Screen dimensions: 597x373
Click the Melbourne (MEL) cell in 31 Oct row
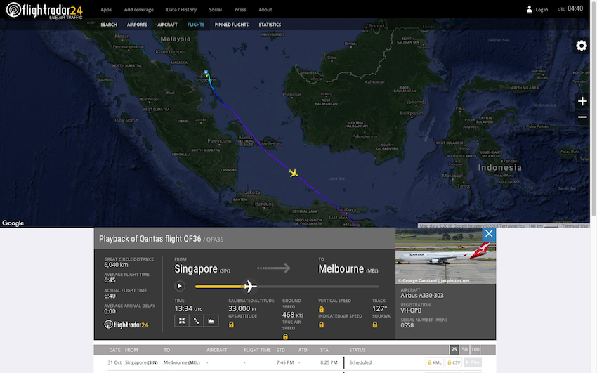coord(182,362)
